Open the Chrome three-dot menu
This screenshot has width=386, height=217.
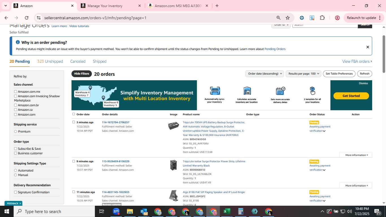379,18
